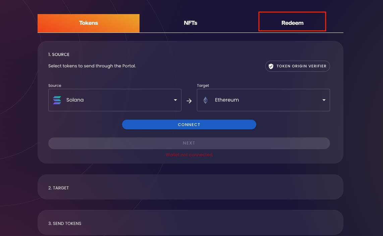Switch to the Redeem tab

click(292, 23)
